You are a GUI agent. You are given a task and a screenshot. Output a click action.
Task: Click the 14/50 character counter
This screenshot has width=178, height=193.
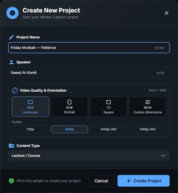(160, 73)
